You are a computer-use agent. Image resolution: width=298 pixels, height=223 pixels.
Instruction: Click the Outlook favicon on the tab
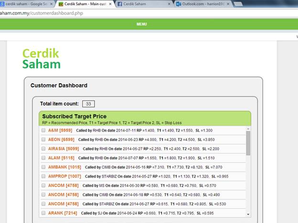[x=179, y=4]
